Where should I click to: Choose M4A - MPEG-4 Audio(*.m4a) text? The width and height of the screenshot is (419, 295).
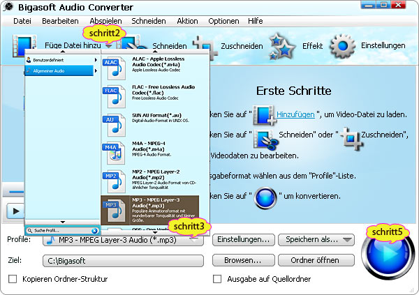point(149,146)
